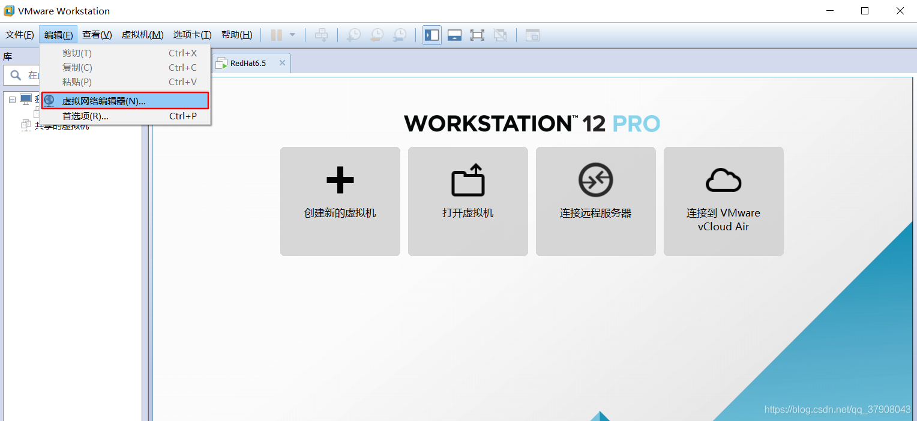Viewport: 917px width, 421px height.
Task: Switch to the RedHat6.5 tab
Action: click(x=251, y=63)
